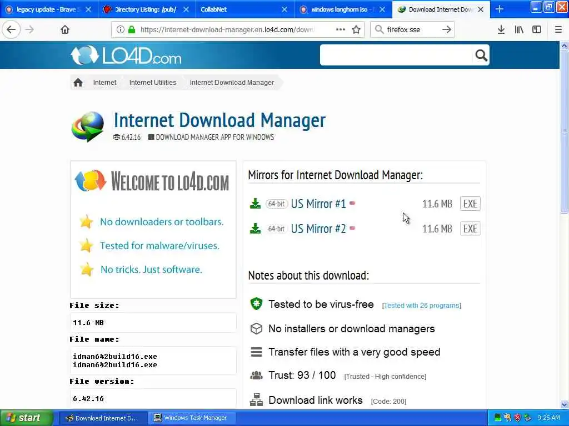
Task: Open page actions three-dots menu
Action: click(341, 29)
